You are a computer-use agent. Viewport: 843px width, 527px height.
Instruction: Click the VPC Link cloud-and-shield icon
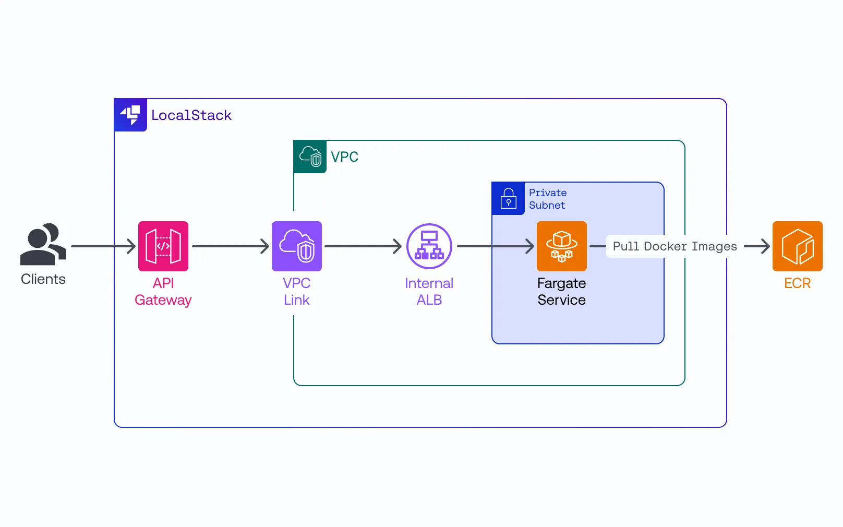296,246
